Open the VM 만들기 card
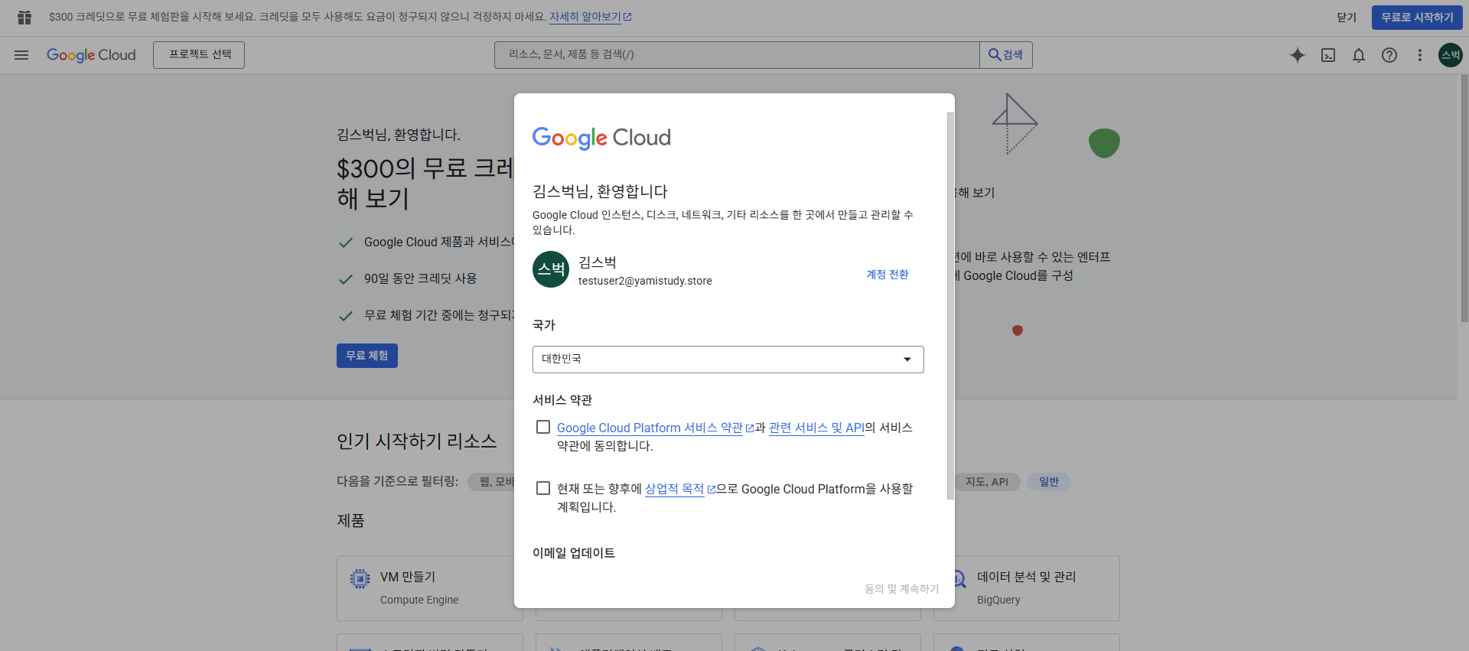Screen dimensions: 1469x651 click(430, 588)
